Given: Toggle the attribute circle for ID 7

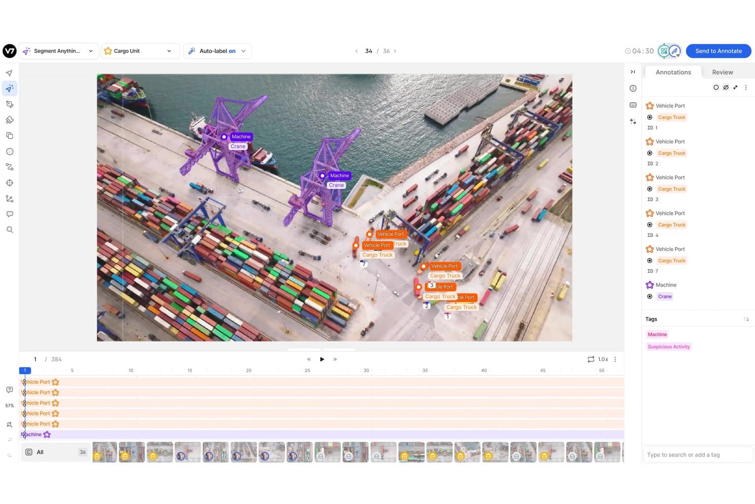Looking at the screenshot, I should [649, 261].
